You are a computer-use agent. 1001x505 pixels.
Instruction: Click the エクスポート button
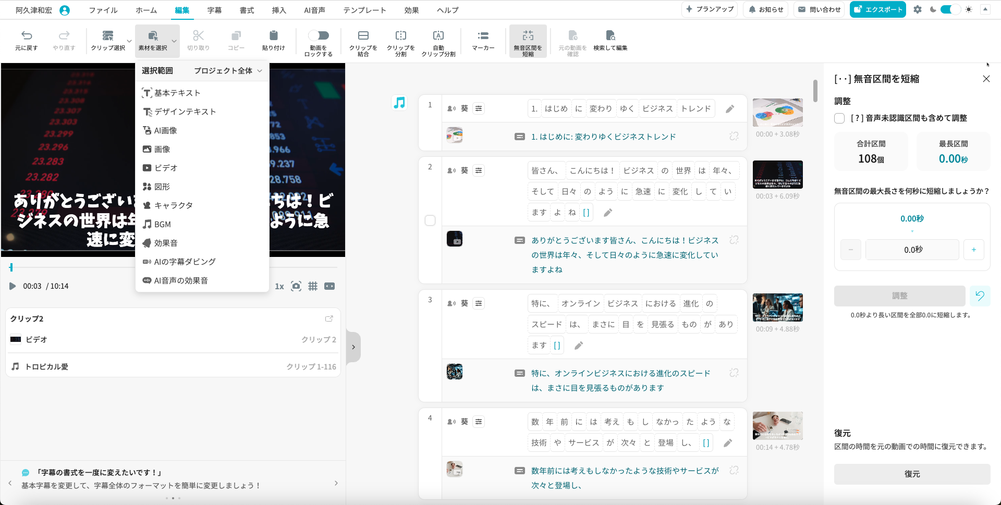pos(878,9)
